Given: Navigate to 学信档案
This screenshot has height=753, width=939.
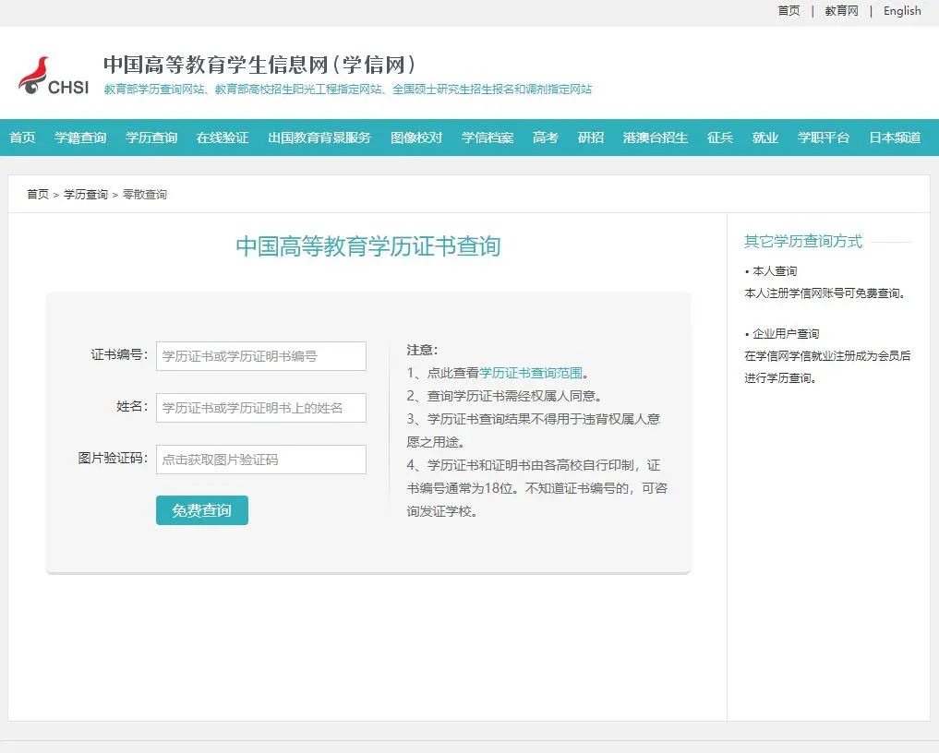Looking at the screenshot, I should tap(488, 137).
